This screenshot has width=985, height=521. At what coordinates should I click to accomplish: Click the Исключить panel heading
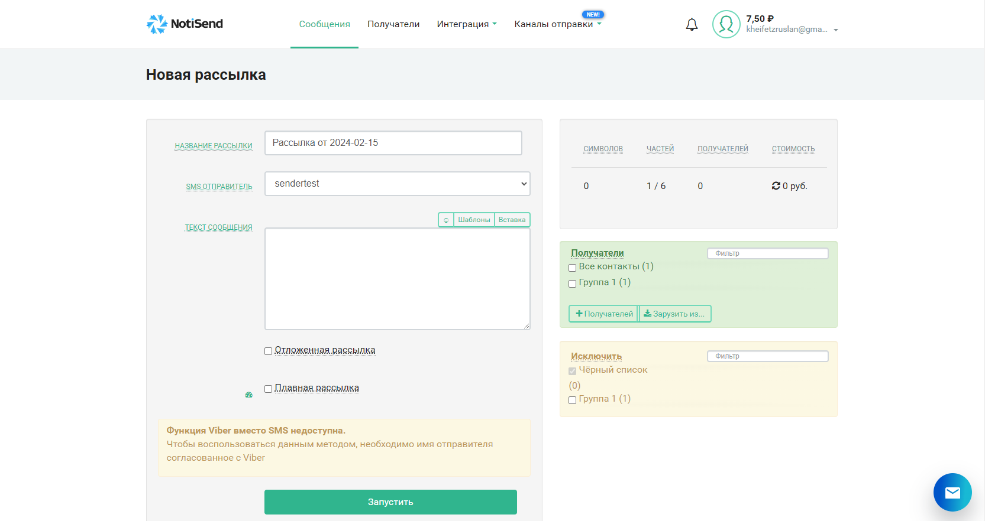(596, 356)
